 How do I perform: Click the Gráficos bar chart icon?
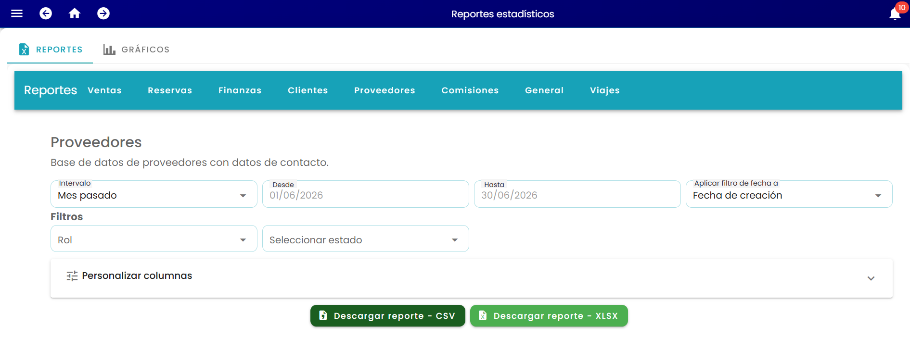click(109, 49)
